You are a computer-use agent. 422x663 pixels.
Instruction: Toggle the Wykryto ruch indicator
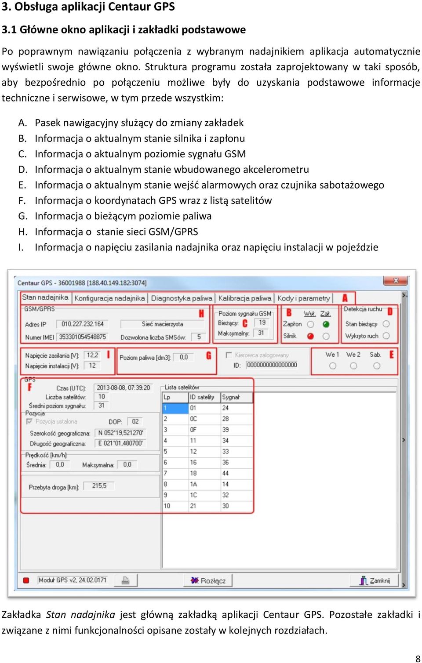tap(386, 336)
